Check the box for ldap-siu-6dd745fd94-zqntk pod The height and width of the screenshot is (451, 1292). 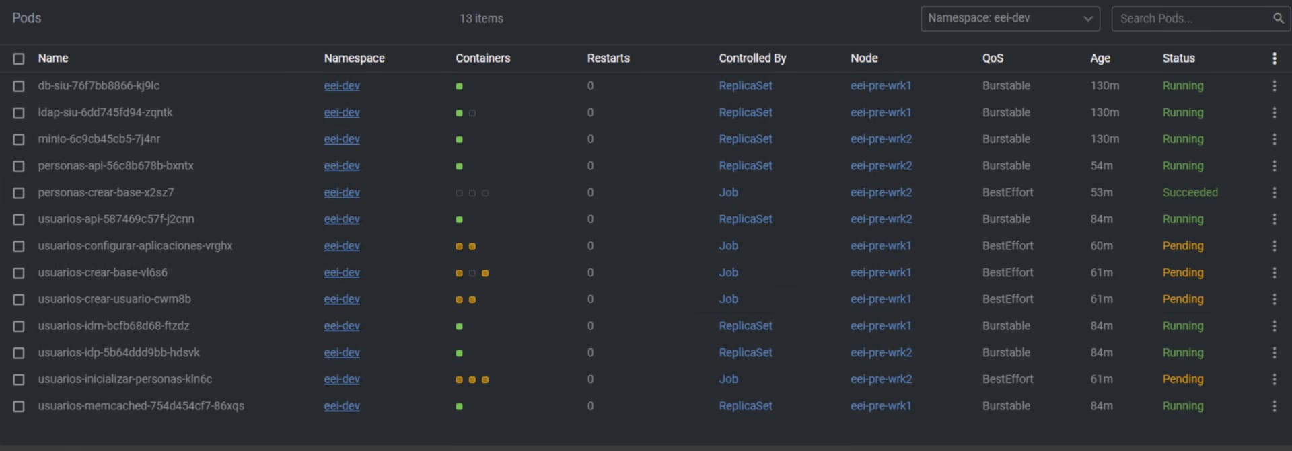19,113
